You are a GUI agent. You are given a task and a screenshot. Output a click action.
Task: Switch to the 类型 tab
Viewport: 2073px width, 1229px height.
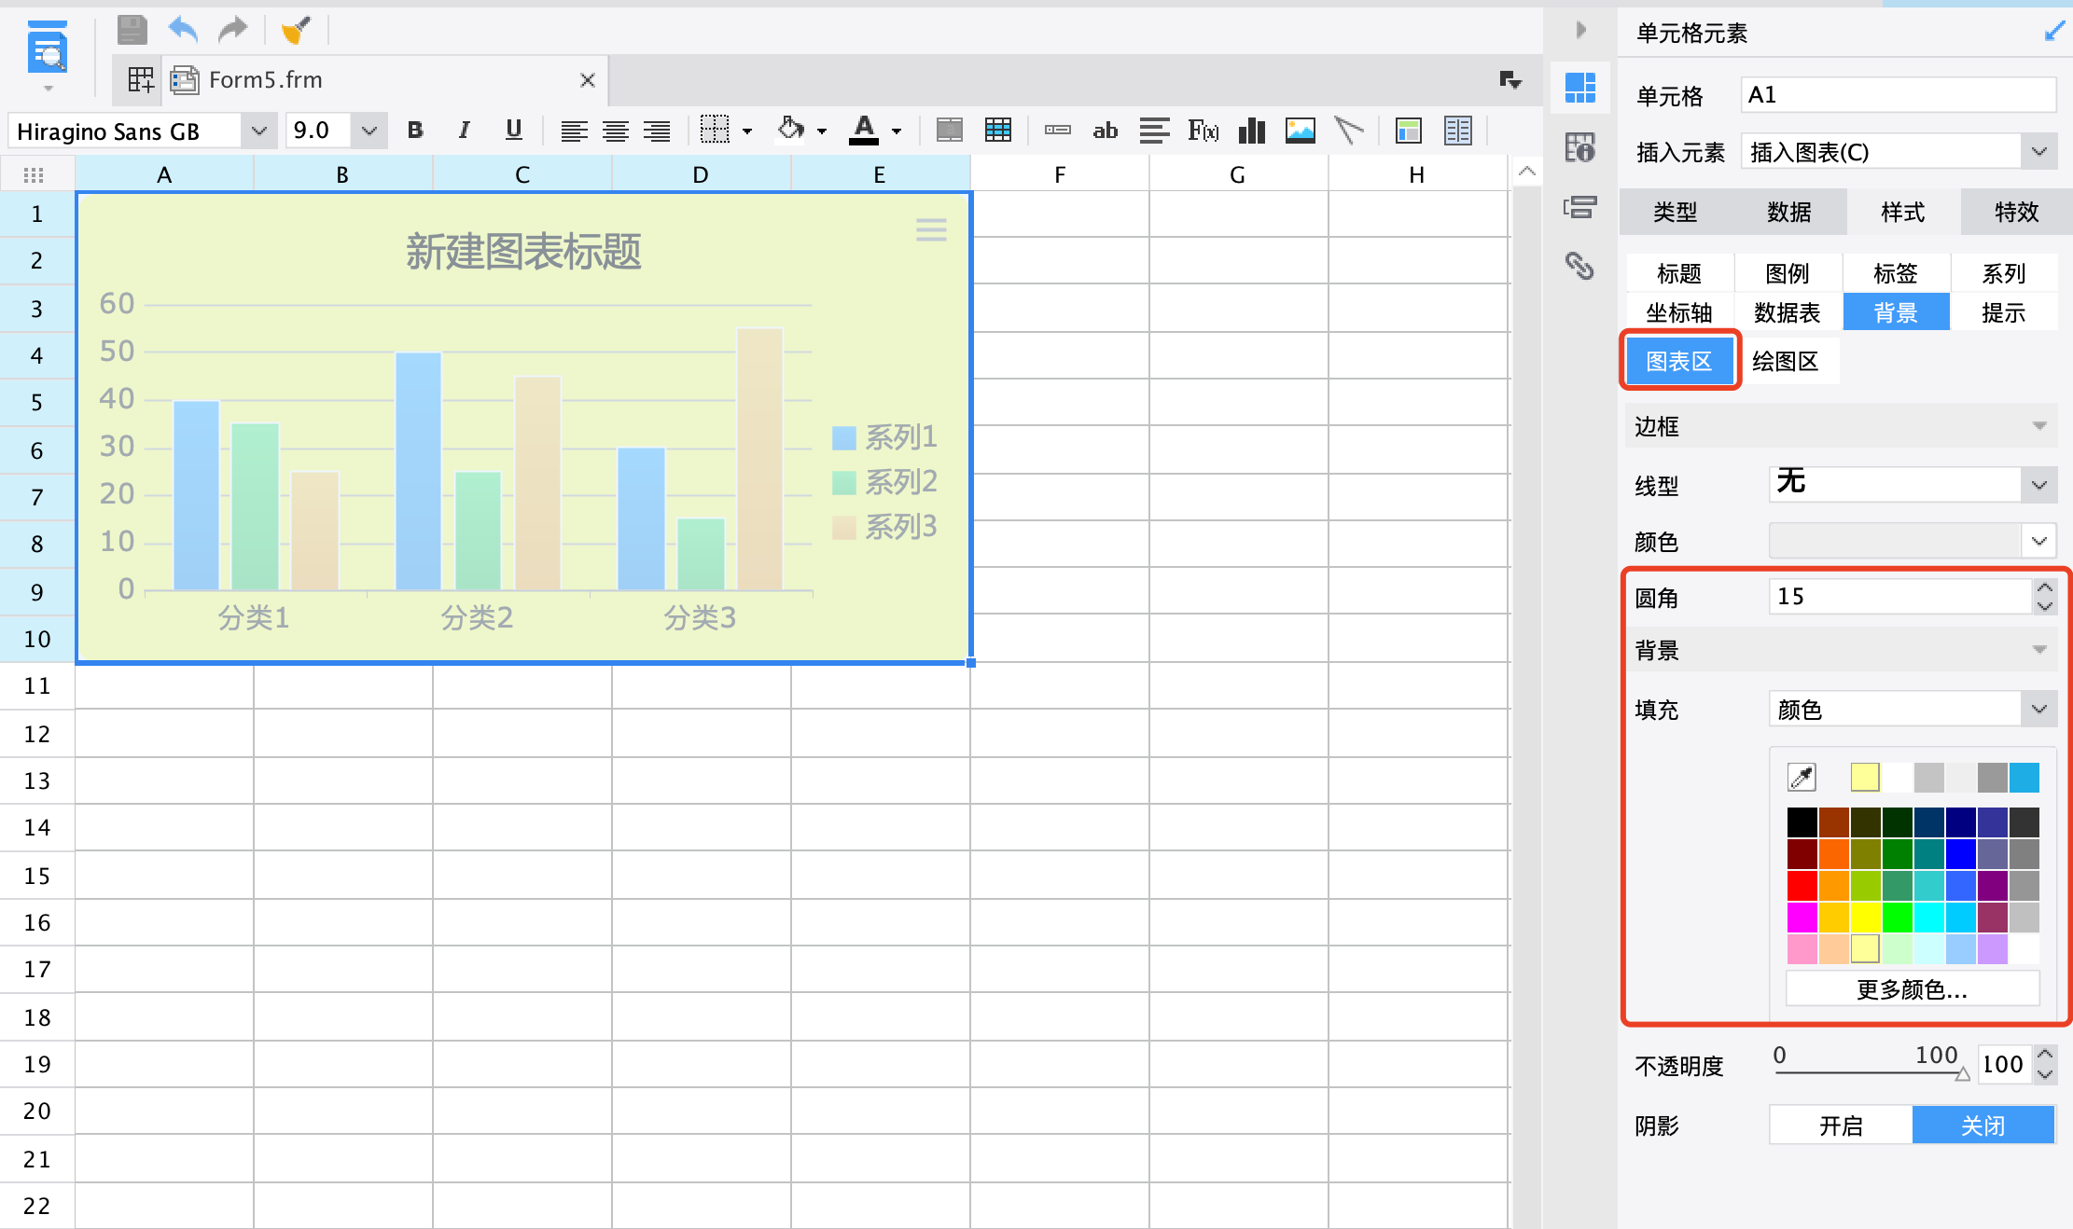1676,212
